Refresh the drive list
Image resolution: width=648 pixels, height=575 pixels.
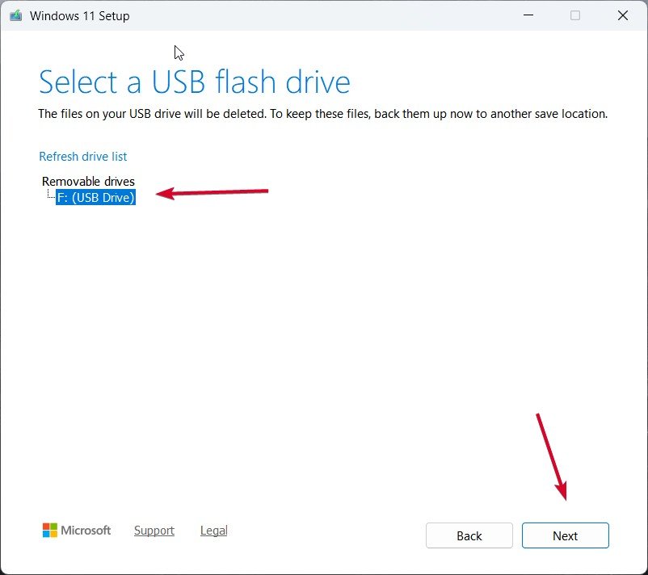click(83, 156)
